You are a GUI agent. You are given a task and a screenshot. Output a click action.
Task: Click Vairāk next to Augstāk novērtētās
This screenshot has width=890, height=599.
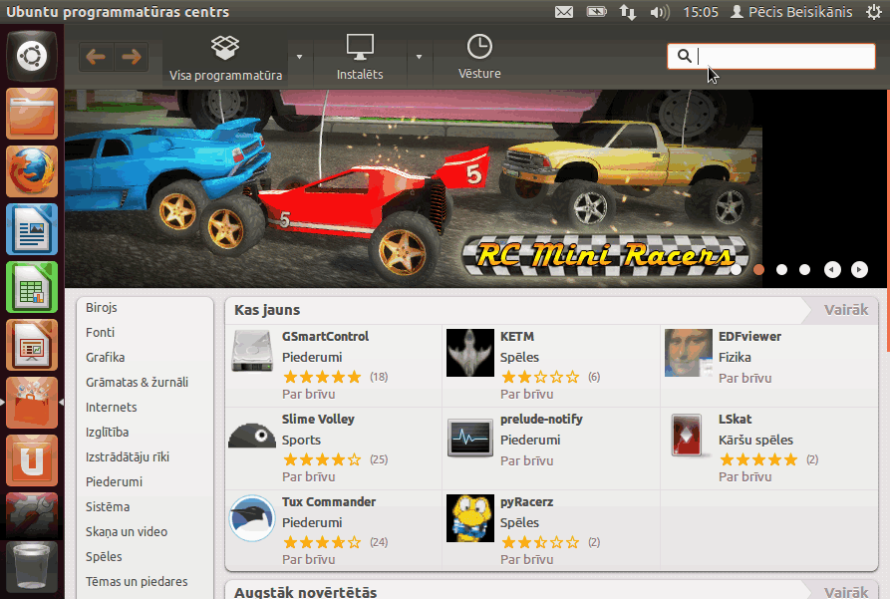(846, 592)
